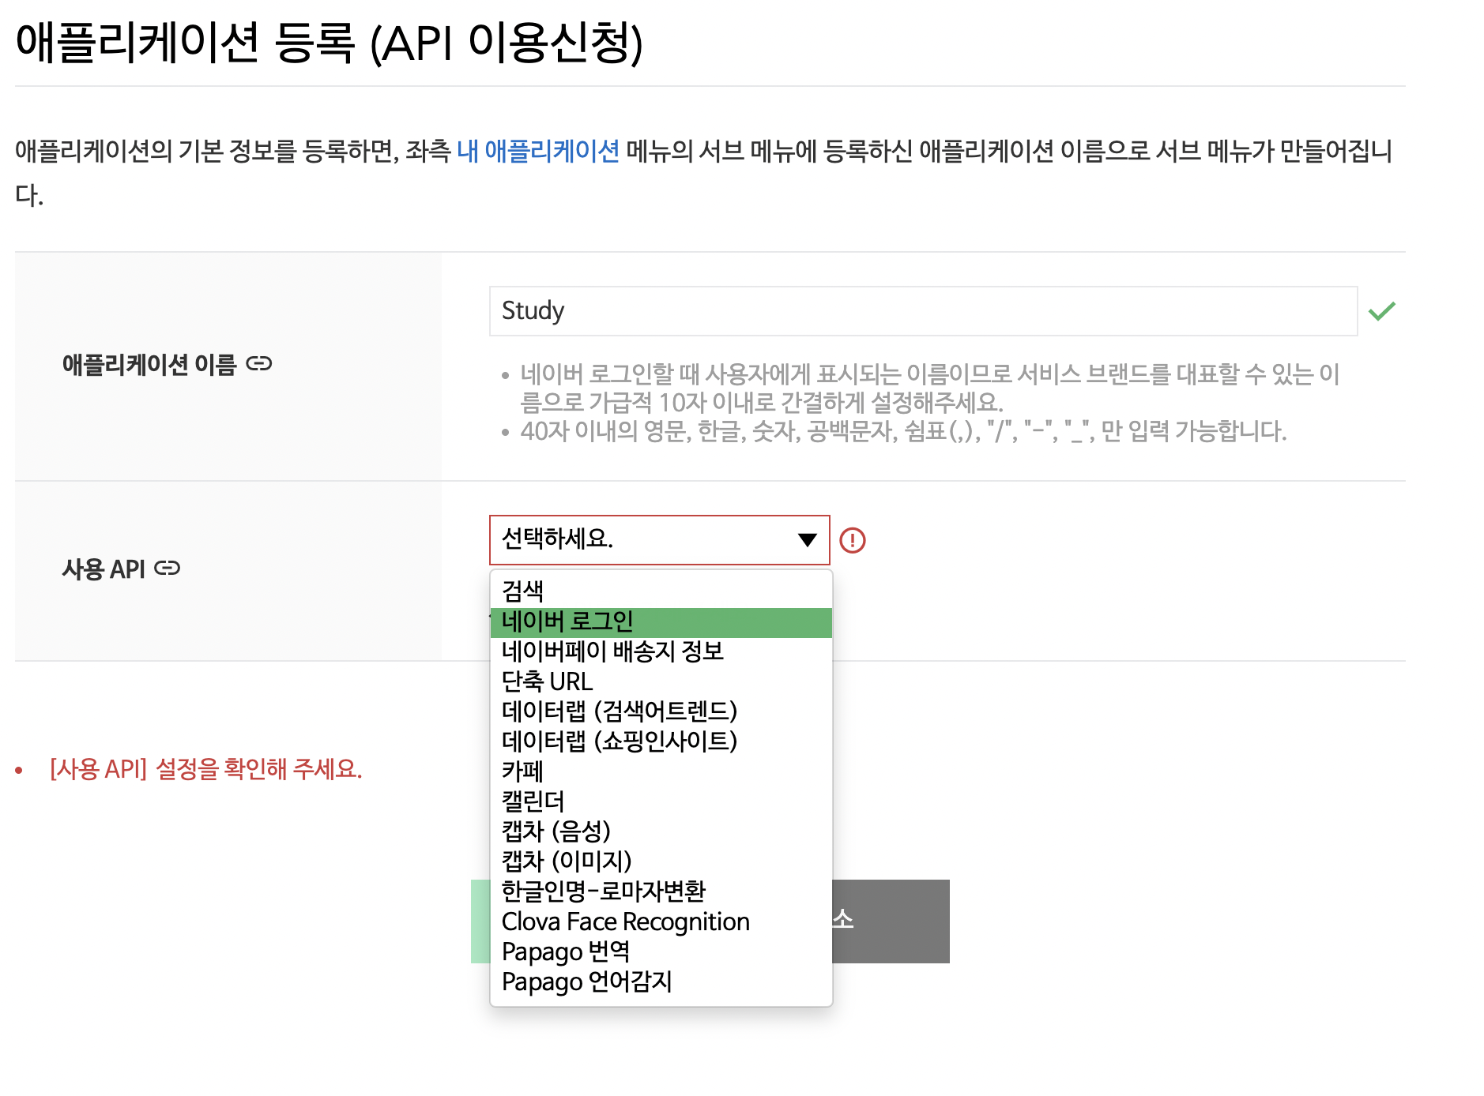Click the red warning icon next to dropdown
Image resolution: width=1484 pixels, height=1096 pixels.
[853, 540]
